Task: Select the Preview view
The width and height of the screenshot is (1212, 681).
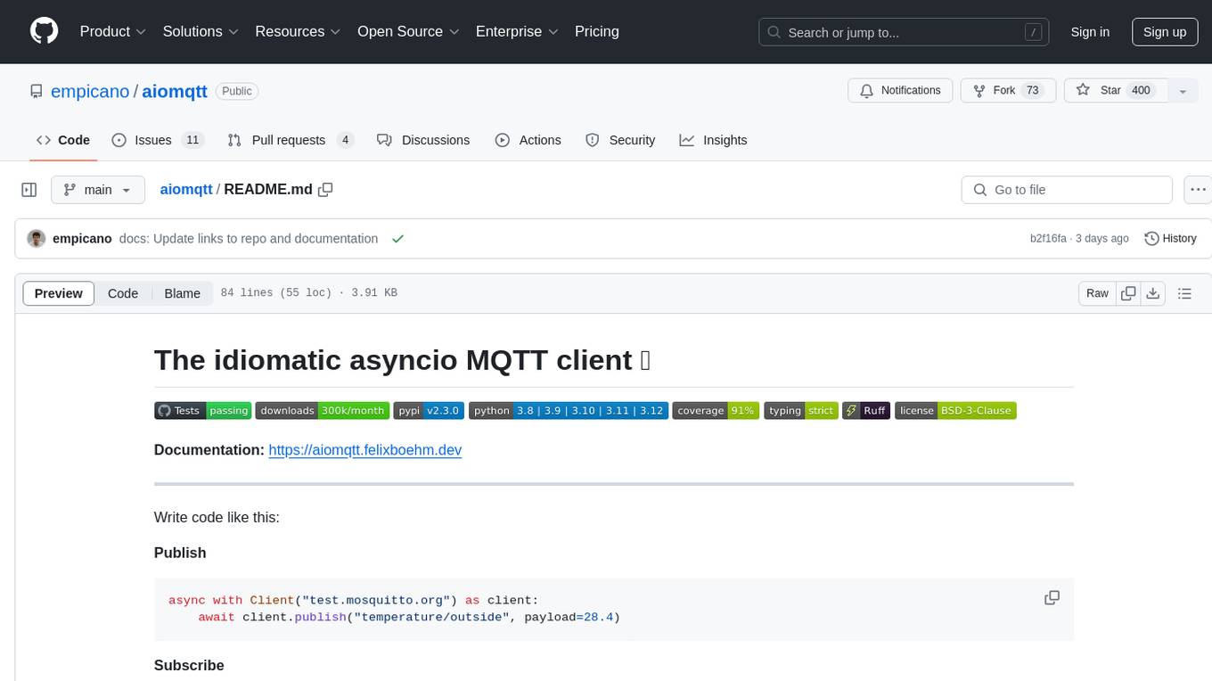Action: (x=59, y=293)
